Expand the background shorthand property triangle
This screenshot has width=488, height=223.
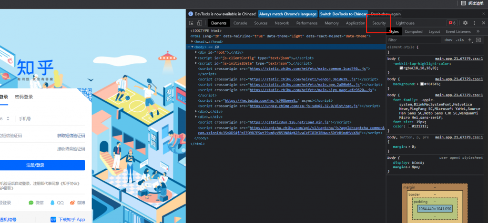tap(417, 84)
